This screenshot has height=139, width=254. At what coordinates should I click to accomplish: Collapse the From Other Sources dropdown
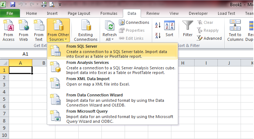pyautogui.click(x=58, y=30)
